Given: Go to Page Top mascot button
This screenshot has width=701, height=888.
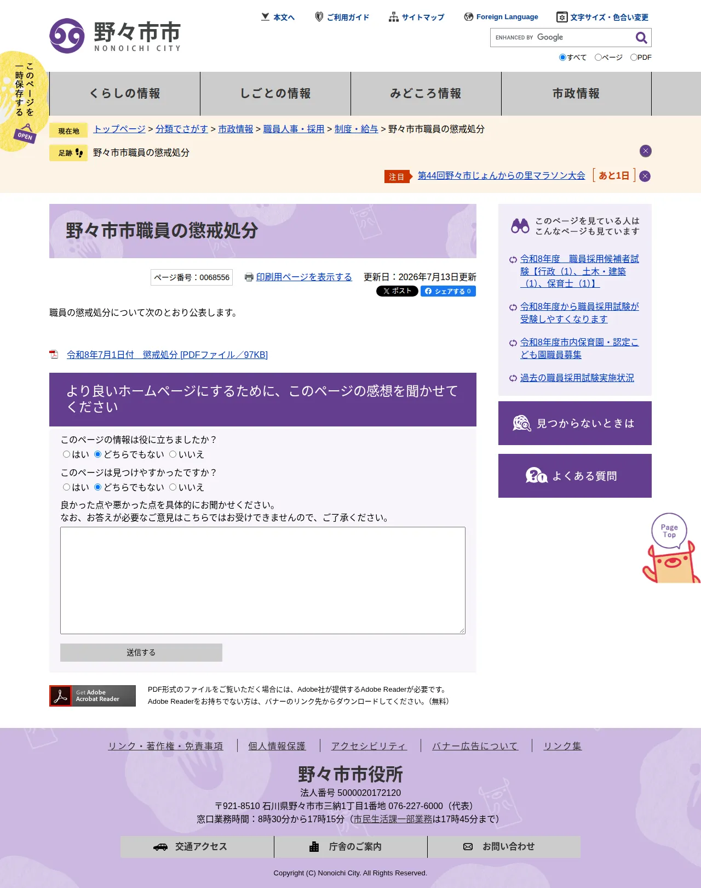Looking at the screenshot, I should (x=670, y=548).
